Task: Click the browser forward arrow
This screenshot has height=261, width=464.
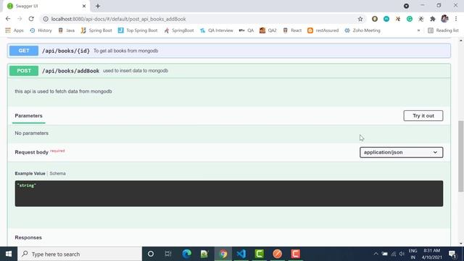Action: pyautogui.click(x=20, y=19)
